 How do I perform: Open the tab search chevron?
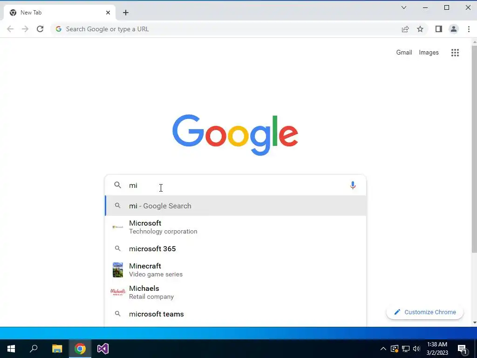(404, 7)
